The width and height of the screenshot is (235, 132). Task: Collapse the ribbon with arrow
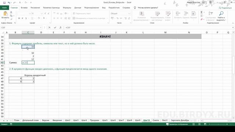pos(233,23)
